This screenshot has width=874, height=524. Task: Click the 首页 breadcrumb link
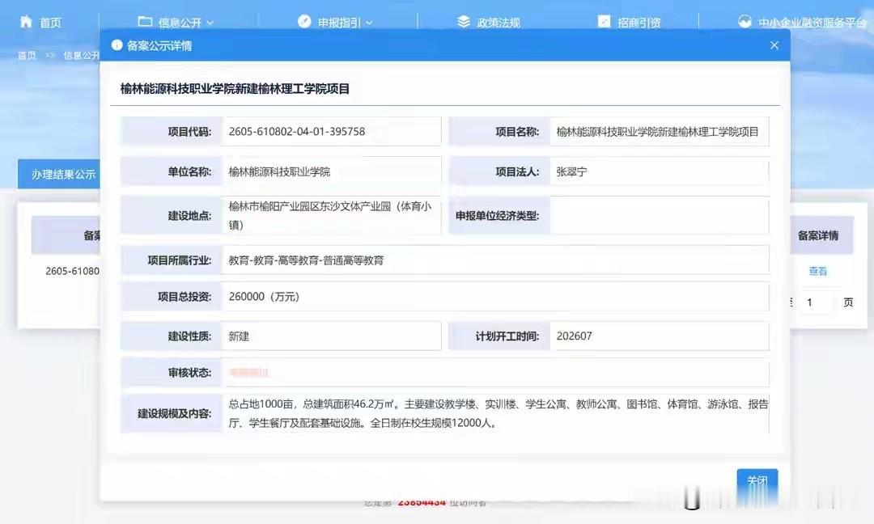pyautogui.click(x=27, y=55)
